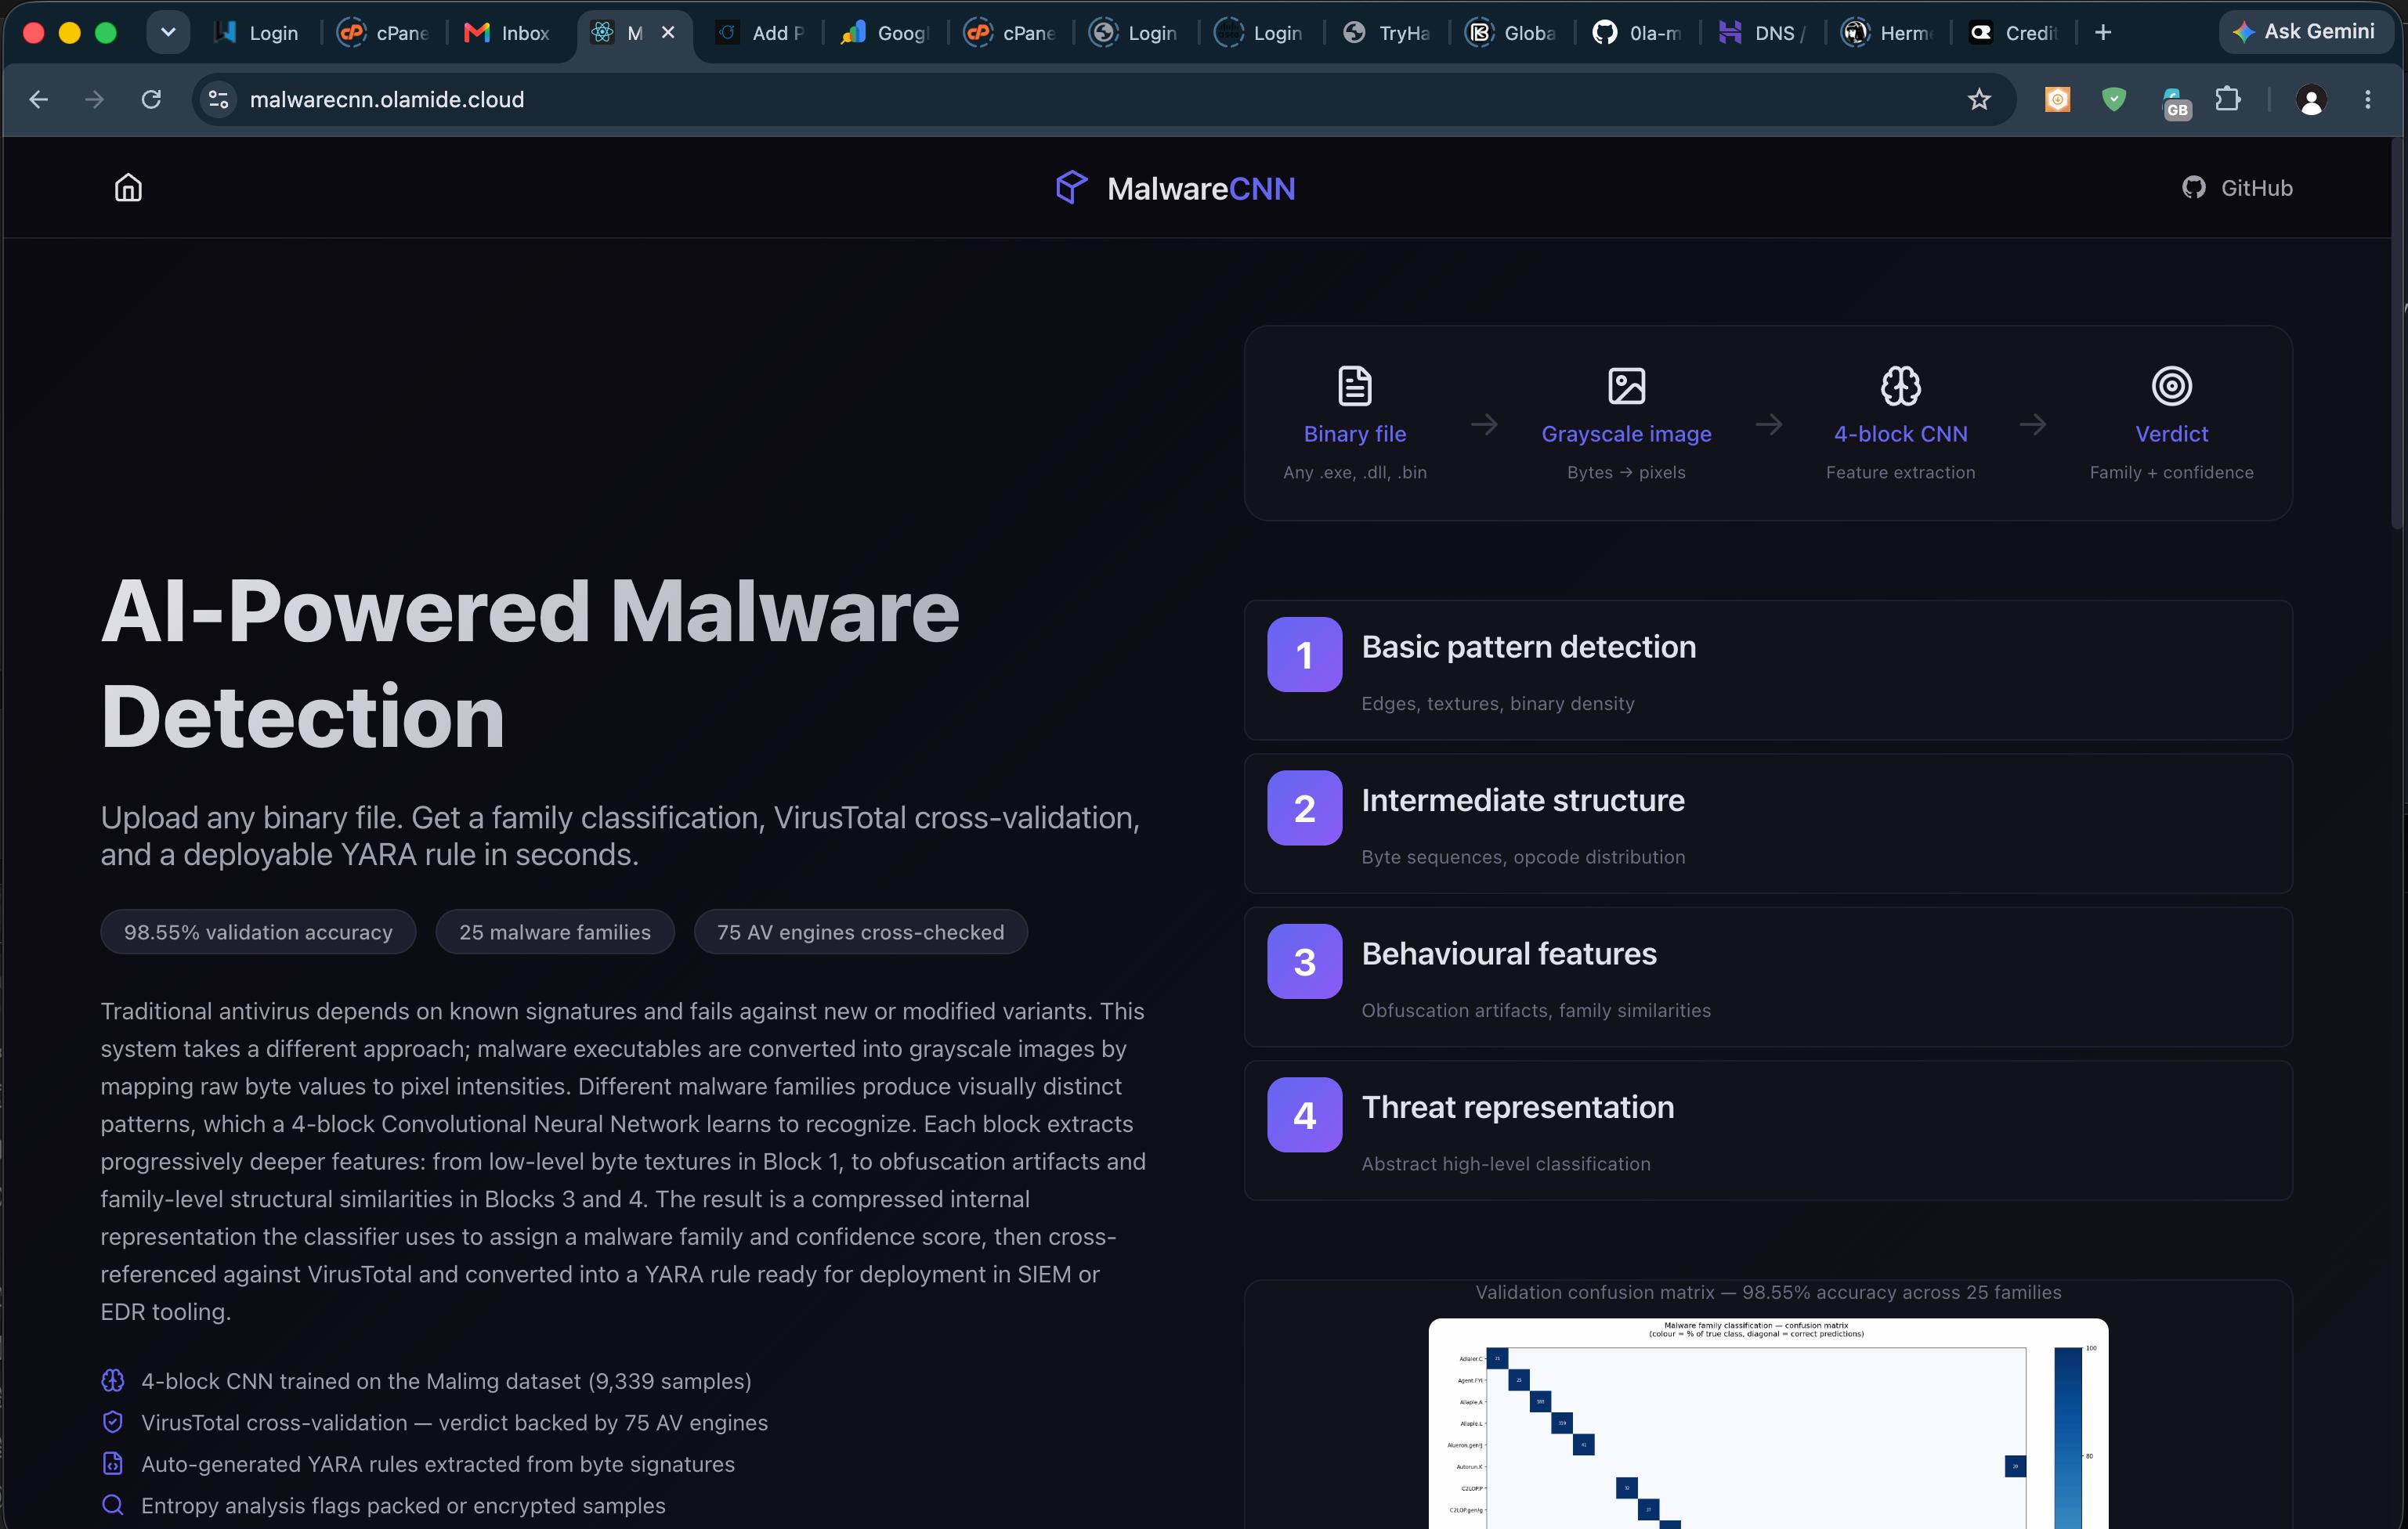
Task: Click the Grayscale image label
Action: [1626, 434]
